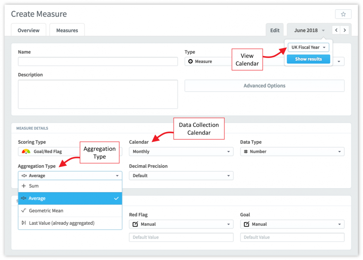Open the Measures tab
The height and width of the screenshot is (260, 363).
67,30
